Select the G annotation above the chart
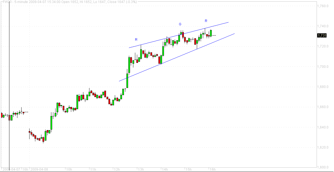 [x=180, y=24]
